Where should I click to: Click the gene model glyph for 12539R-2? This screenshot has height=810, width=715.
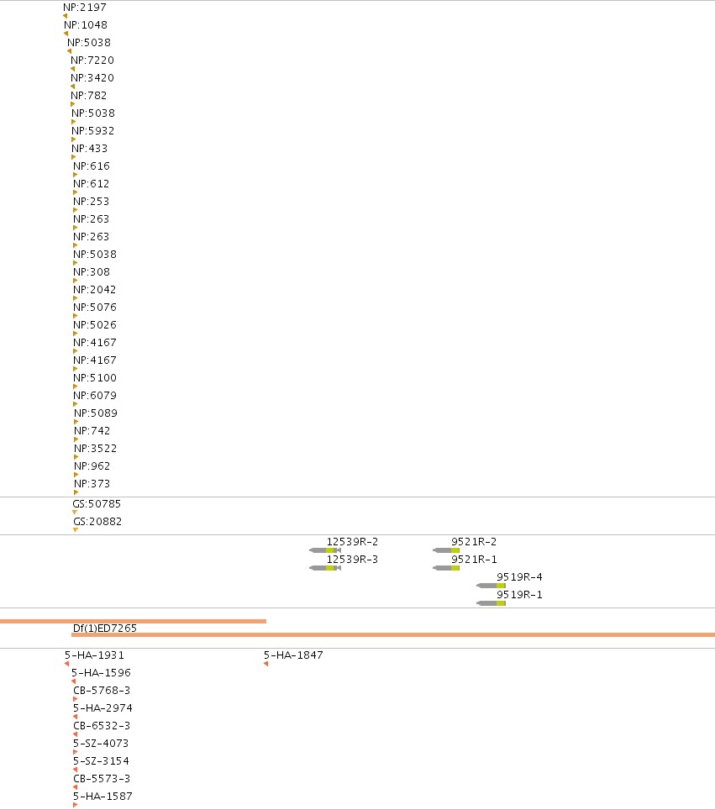(x=325, y=550)
